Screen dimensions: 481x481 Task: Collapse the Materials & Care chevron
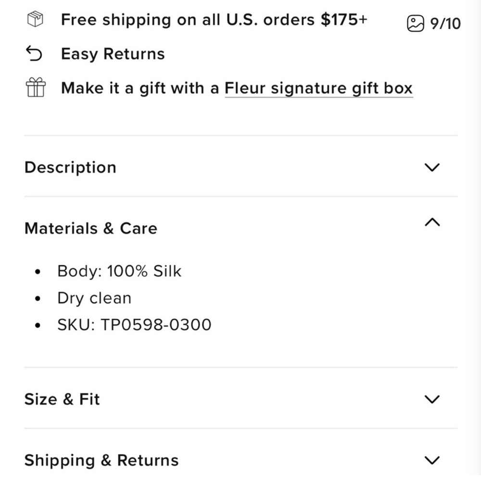click(432, 222)
